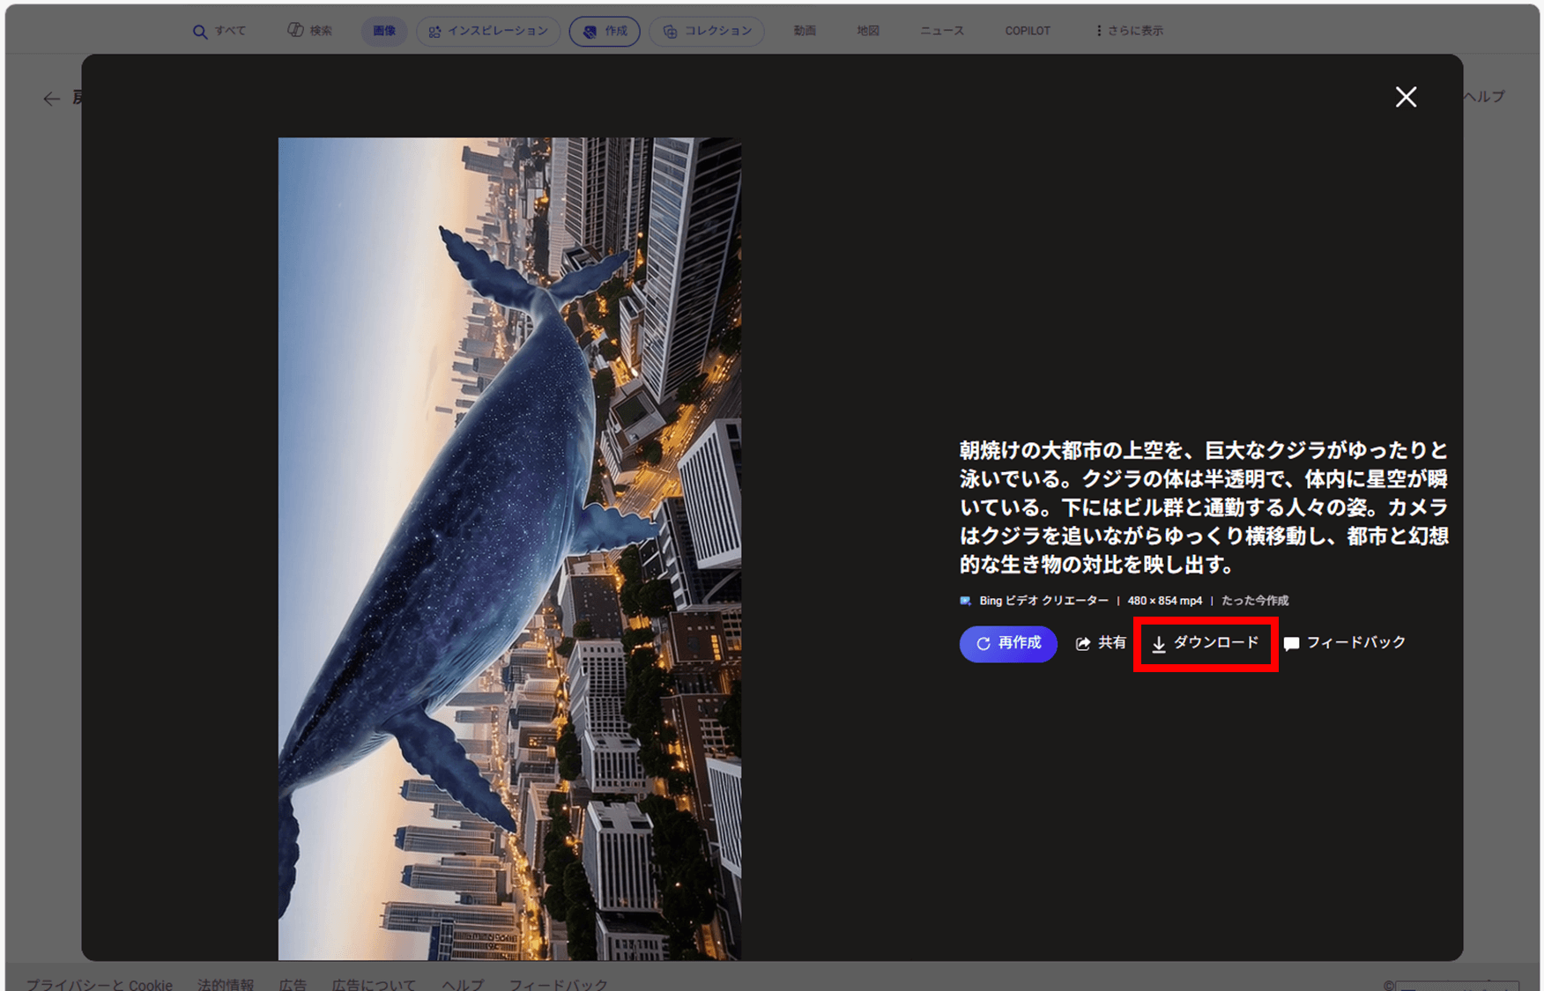The image size is (1544, 991).
Task: Switch to the 動画 tab
Action: click(805, 31)
